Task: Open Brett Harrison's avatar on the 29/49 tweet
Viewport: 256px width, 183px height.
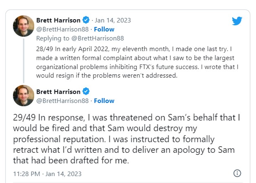Action: point(24,96)
